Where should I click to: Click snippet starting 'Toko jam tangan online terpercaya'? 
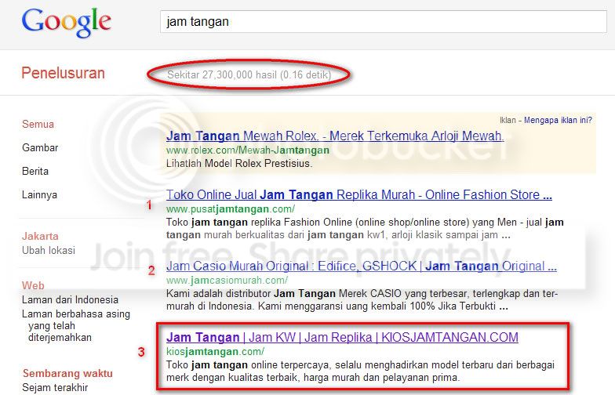coord(360,371)
